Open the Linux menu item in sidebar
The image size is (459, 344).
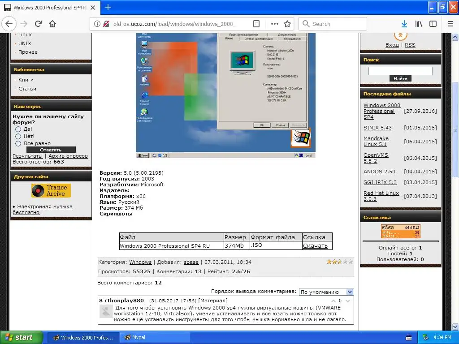click(25, 34)
